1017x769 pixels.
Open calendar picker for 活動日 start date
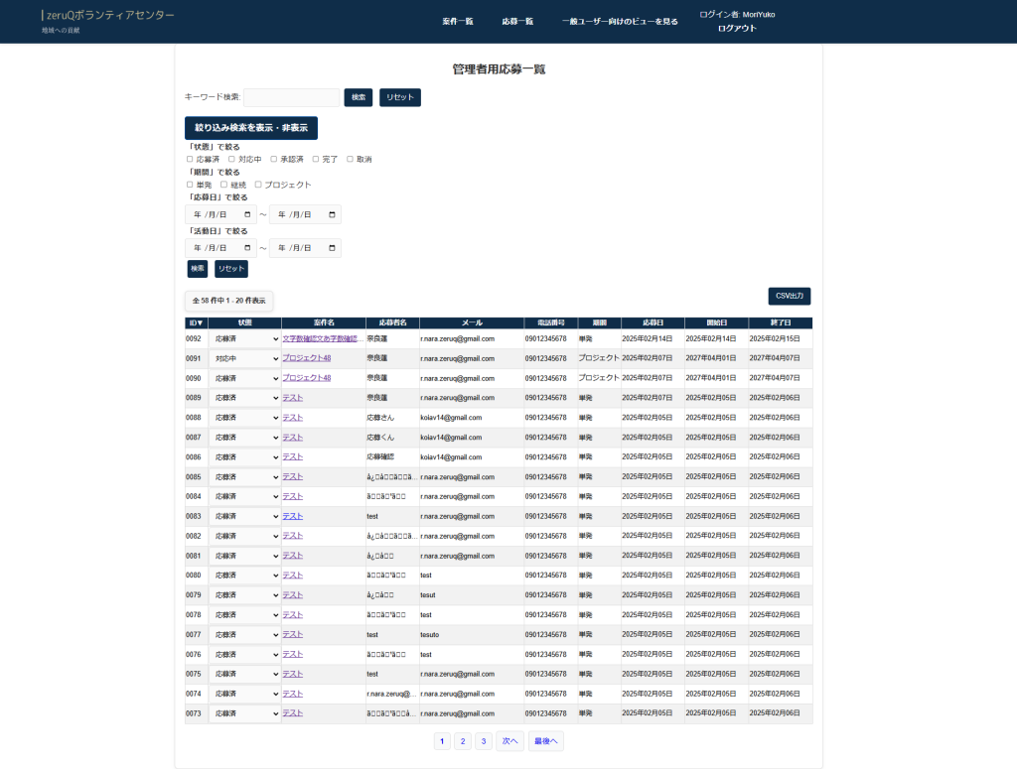coord(247,248)
